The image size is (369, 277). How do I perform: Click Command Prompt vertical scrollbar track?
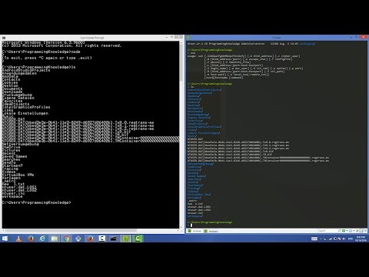pos(181,154)
